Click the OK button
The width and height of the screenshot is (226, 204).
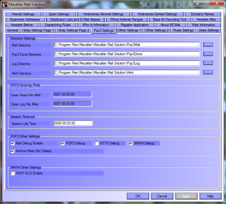pos(138,196)
